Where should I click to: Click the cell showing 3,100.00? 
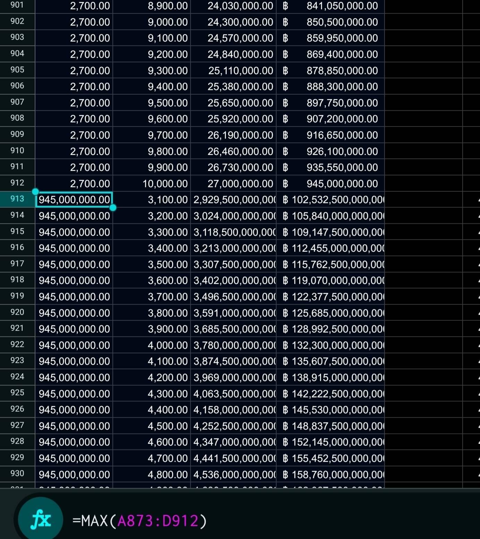click(x=152, y=199)
